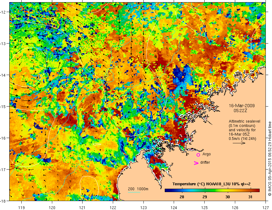This screenshot has height=210, width=272.
Task: Click the 119 longitude axis label
Action: coord(22,208)
